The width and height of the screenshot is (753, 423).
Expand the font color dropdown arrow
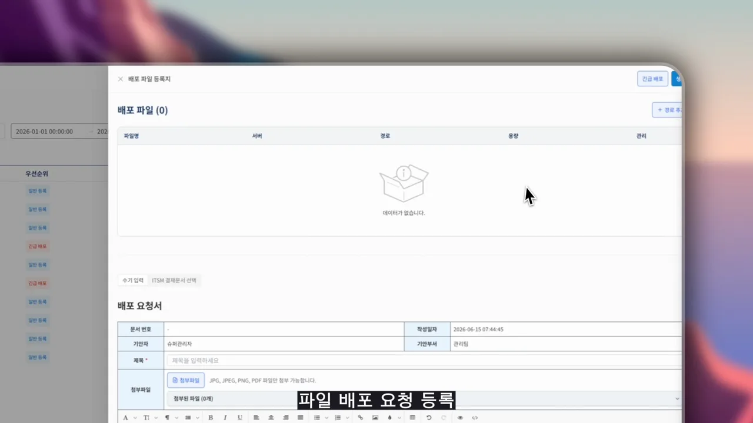pyautogui.click(x=135, y=418)
